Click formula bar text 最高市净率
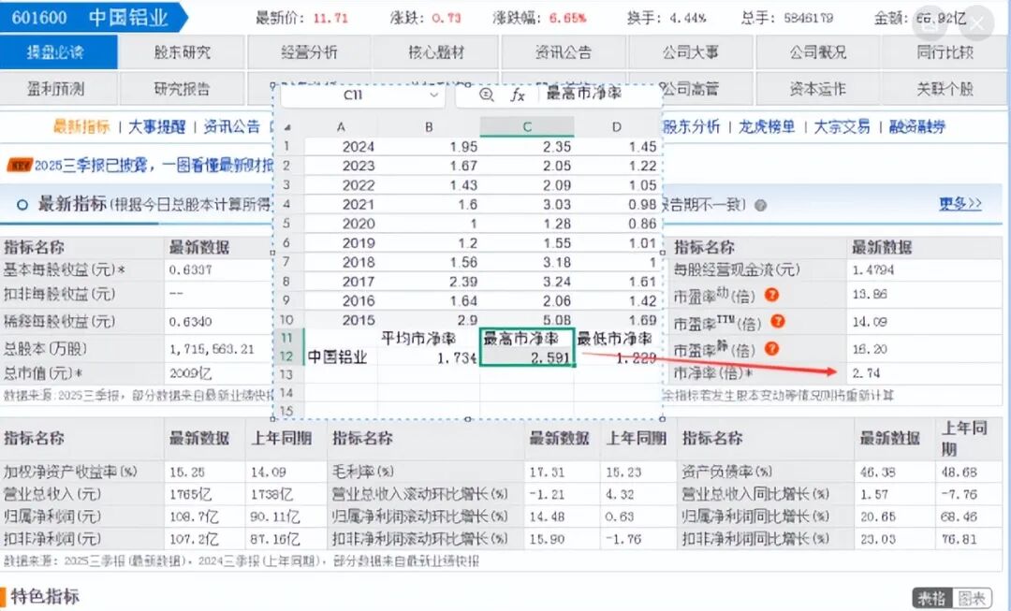 [584, 95]
